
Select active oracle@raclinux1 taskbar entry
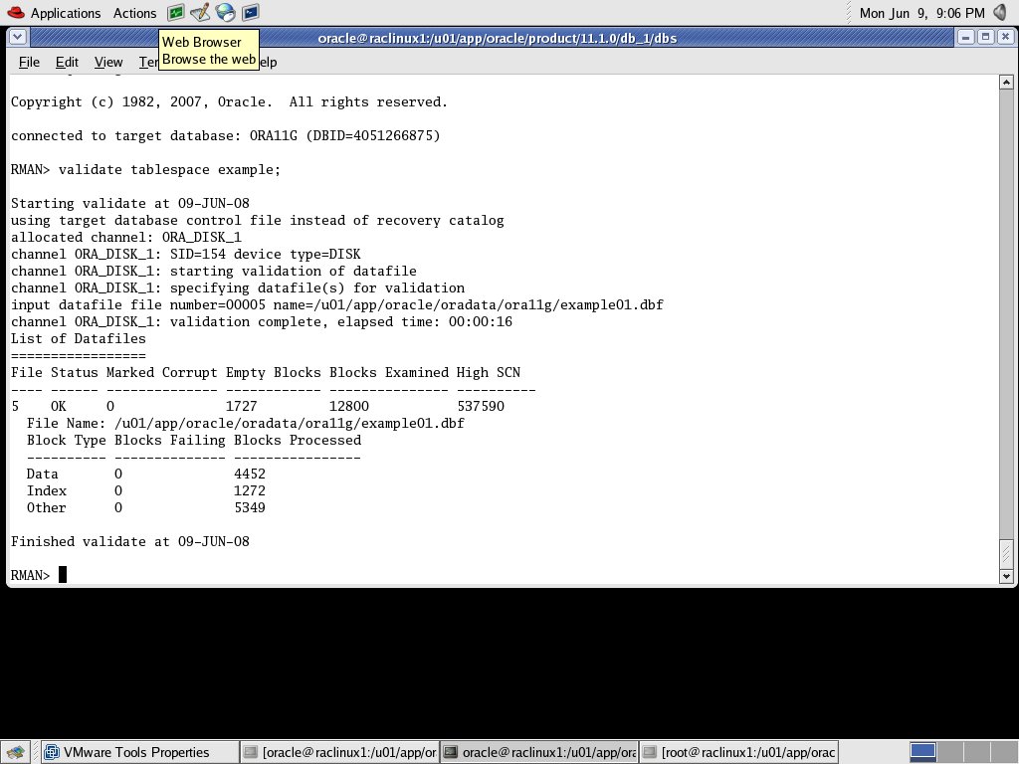tap(539, 752)
